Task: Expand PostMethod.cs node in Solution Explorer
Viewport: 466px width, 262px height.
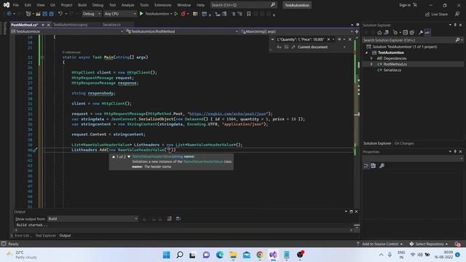Action: (371, 64)
